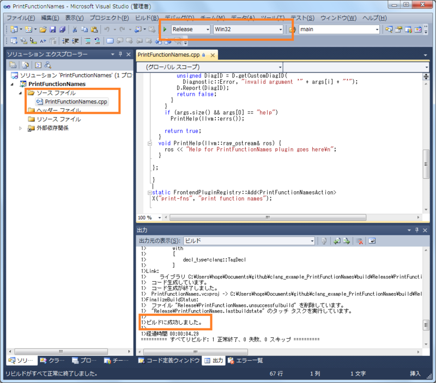Open the ヘルプ(H) menu
Screen dimensions: 436x383
(x=374, y=18)
